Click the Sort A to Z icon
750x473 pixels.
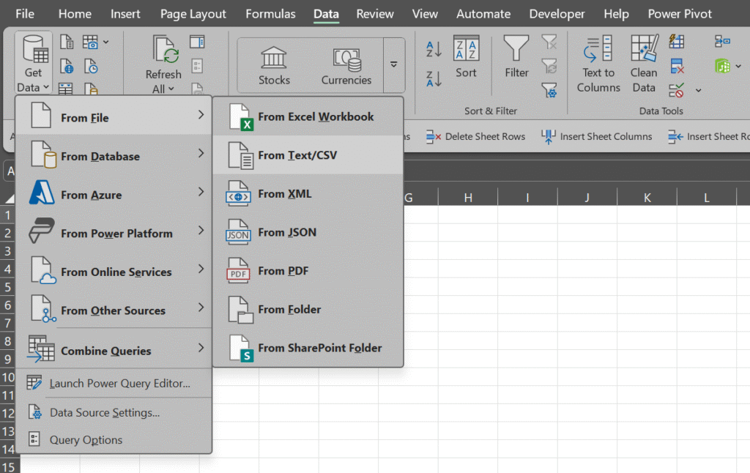[x=434, y=49]
